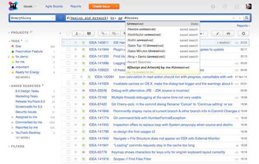
Task: Open issue IDEA-141774 link
Action: [x=99, y=118]
